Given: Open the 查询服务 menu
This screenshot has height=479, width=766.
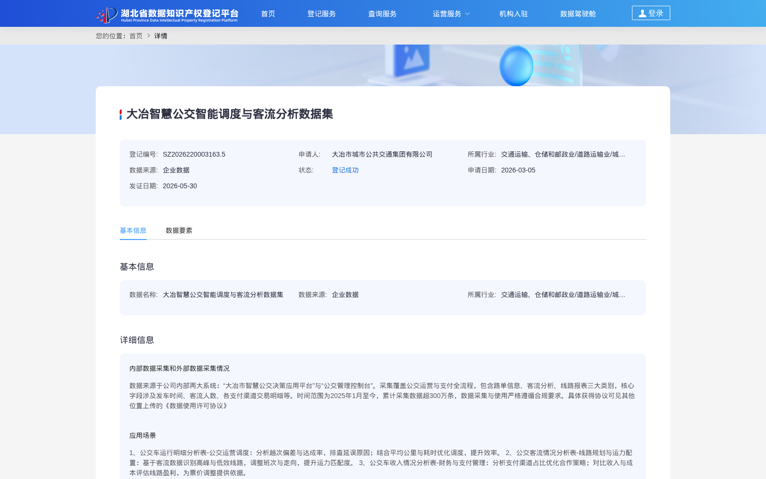Looking at the screenshot, I should pos(383,14).
